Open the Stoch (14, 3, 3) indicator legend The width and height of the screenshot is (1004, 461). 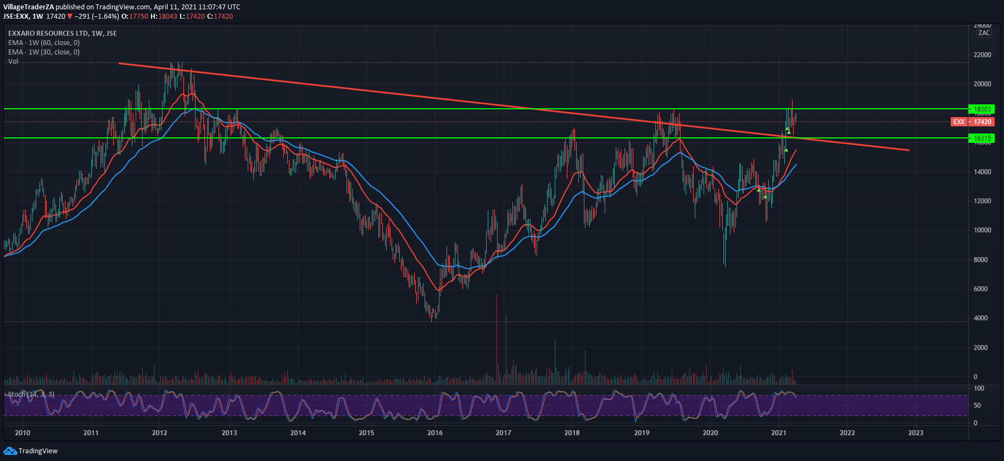pyautogui.click(x=31, y=395)
